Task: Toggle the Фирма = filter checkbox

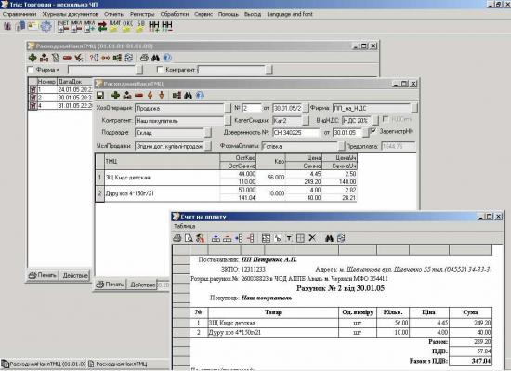Action: click(31, 70)
